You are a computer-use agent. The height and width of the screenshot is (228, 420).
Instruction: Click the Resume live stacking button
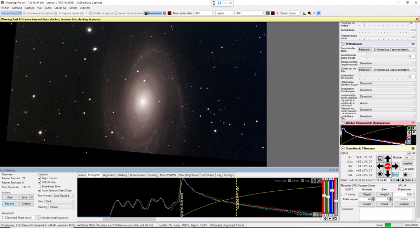[x=9, y=204]
